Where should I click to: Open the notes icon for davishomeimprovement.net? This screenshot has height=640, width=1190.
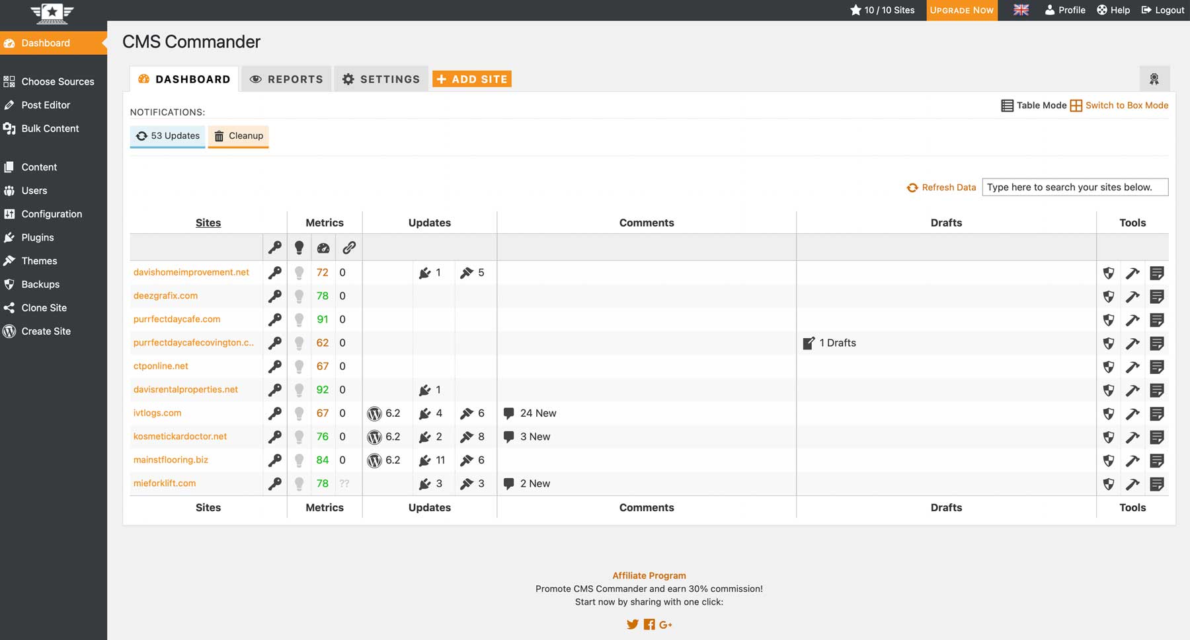click(x=1158, y=272)
